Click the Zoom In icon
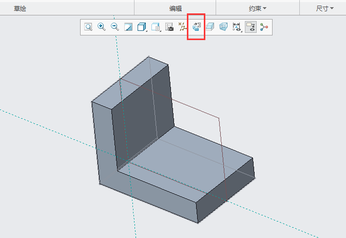 tap(102, 27)
